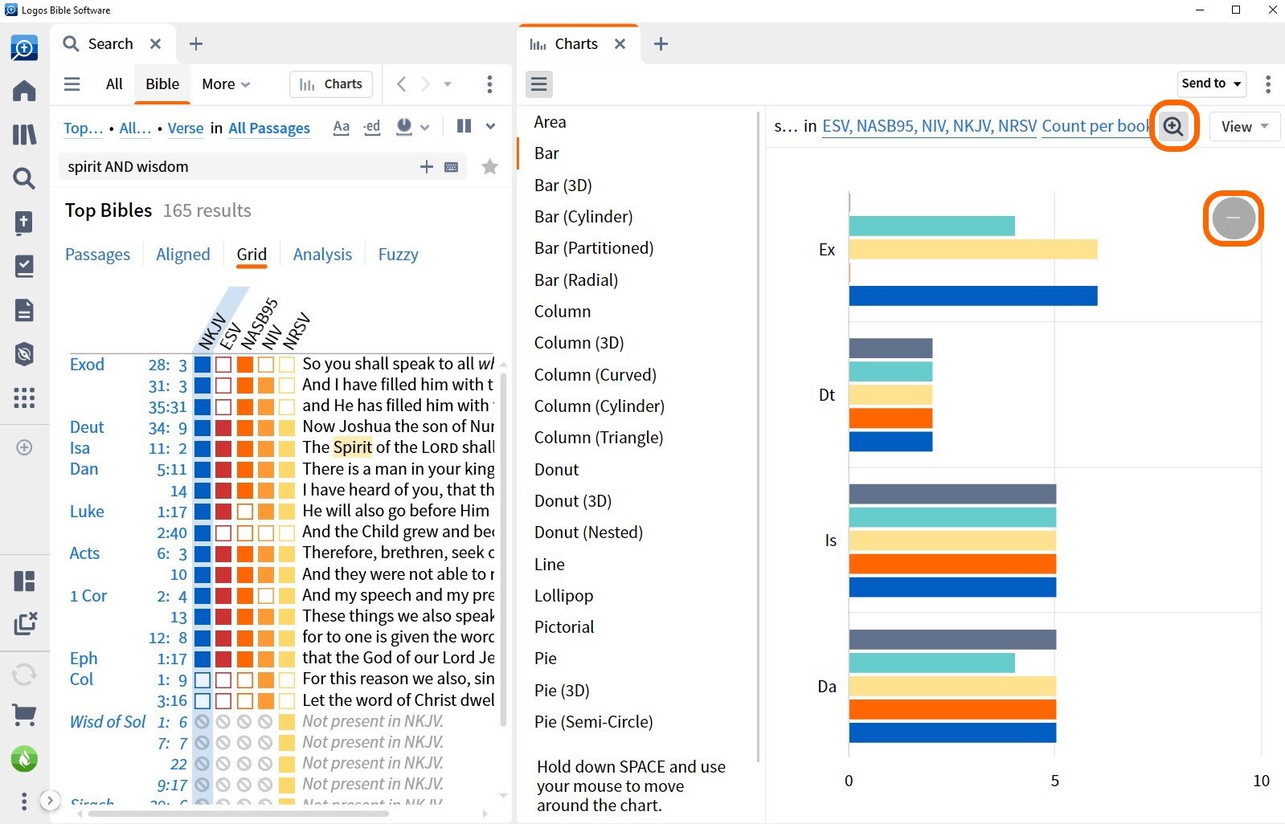Click the plus icon in search box
This screenshot has width=1285, height=824.
pyautogui.click(x=427, y=167)
